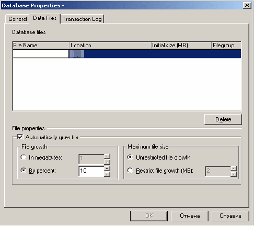Click the Delete button
This screenshot has width=254, height=226.
click(223, 119)
